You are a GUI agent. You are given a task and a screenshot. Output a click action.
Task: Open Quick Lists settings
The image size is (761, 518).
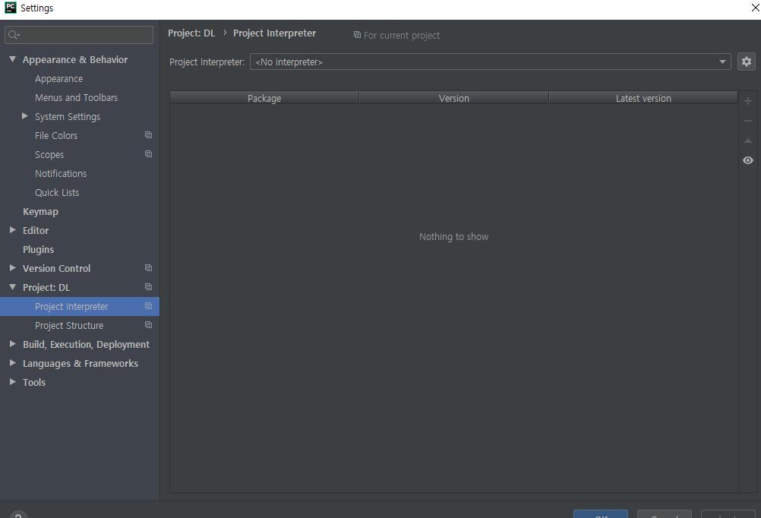pyautogui.click(x=57, y=192)
